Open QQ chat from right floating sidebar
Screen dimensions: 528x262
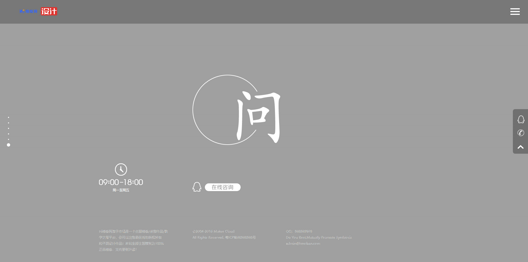(x=521, y=119)
